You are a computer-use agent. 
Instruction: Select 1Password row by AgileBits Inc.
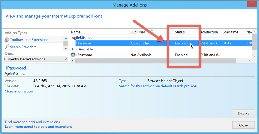coord(164,43)
